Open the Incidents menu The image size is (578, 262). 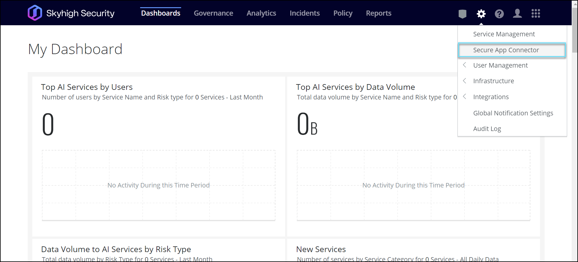click(x=305, y=13)
